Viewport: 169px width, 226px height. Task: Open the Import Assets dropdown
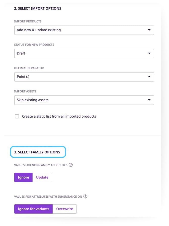(x=84, y=100)
